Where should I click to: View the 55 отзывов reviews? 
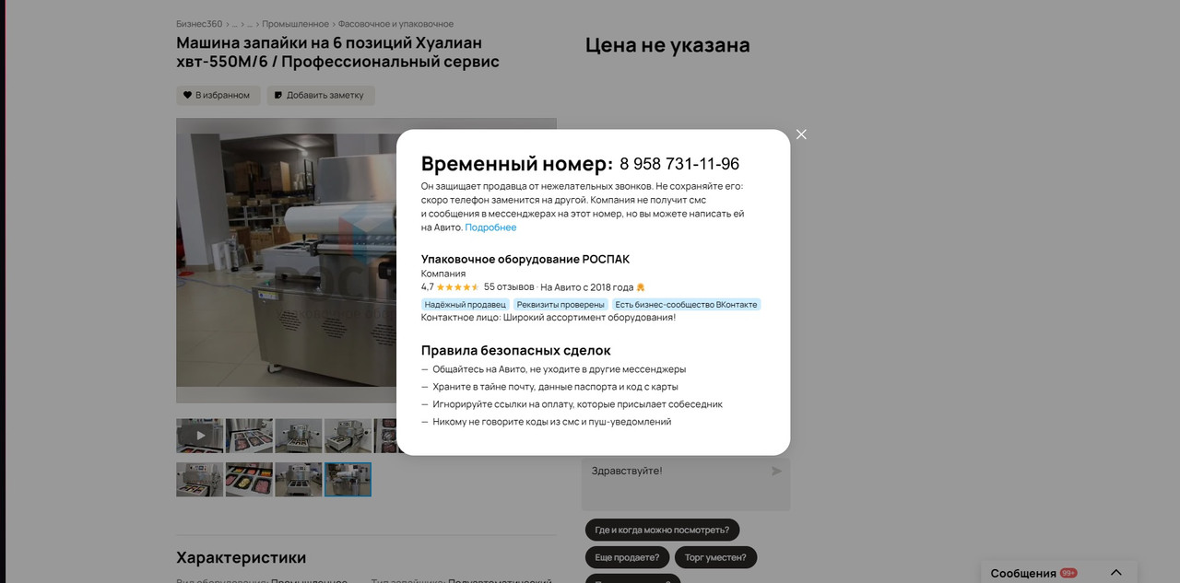(509, 287)
